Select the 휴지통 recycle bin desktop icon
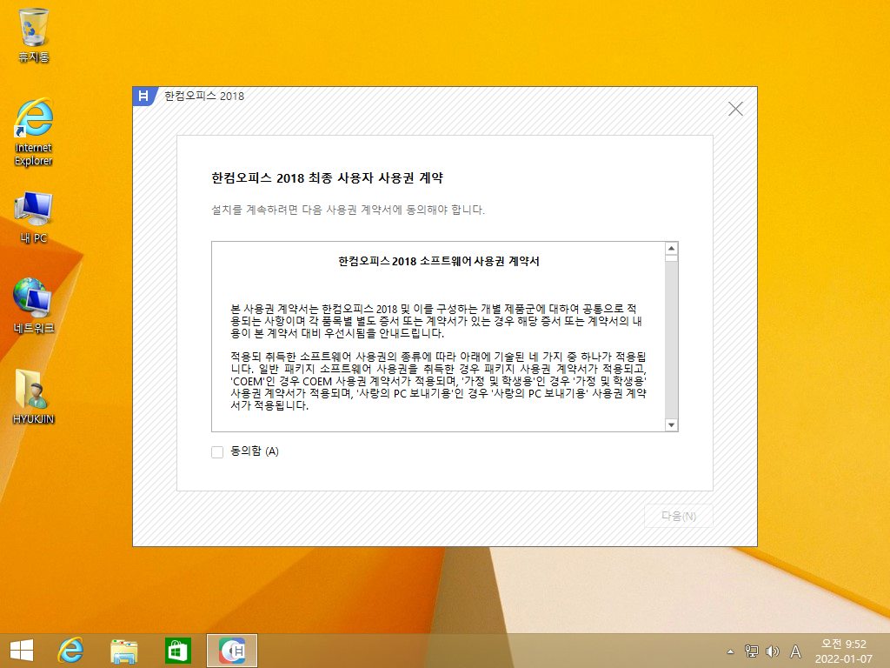 tap(34, 35)
